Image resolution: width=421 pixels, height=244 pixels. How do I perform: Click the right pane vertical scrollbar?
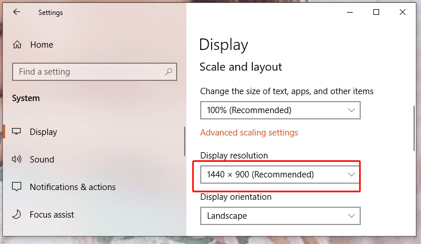[x=414, y=128]
